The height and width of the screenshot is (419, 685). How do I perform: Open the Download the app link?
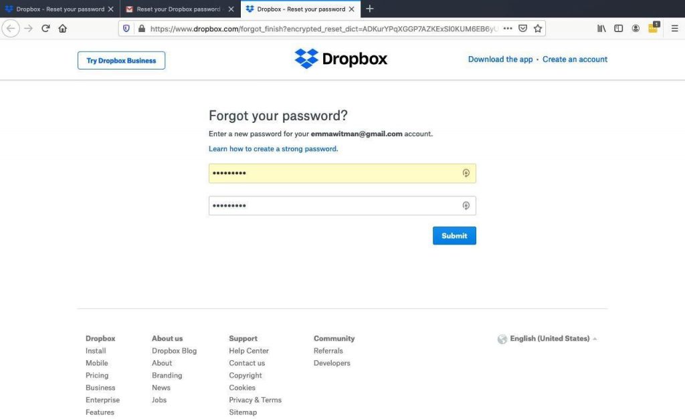500,59
